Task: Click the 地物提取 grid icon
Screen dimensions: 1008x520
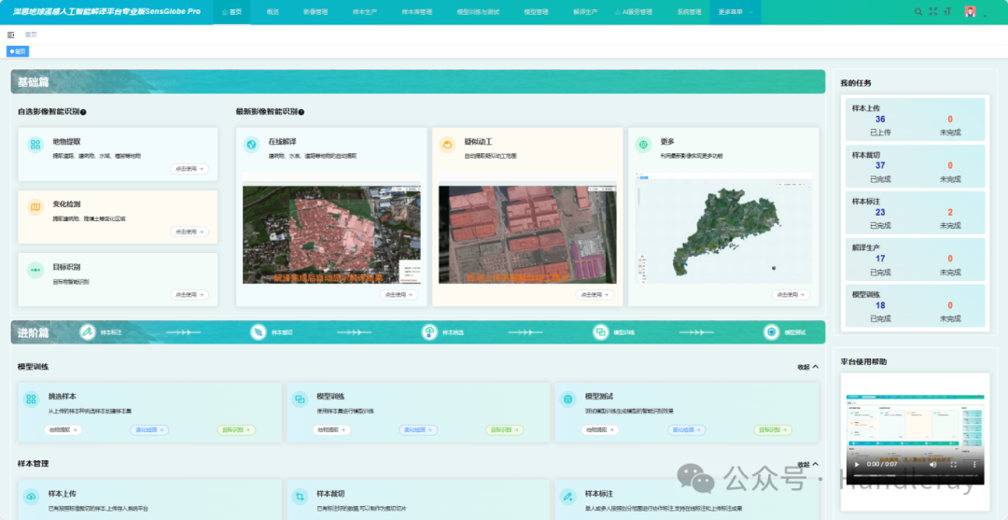Action: [35, 145]
